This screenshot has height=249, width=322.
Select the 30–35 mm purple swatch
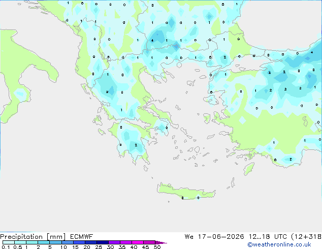[x=114, y=242]
